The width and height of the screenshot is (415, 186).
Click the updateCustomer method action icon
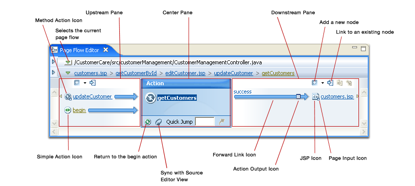(68, 96)
